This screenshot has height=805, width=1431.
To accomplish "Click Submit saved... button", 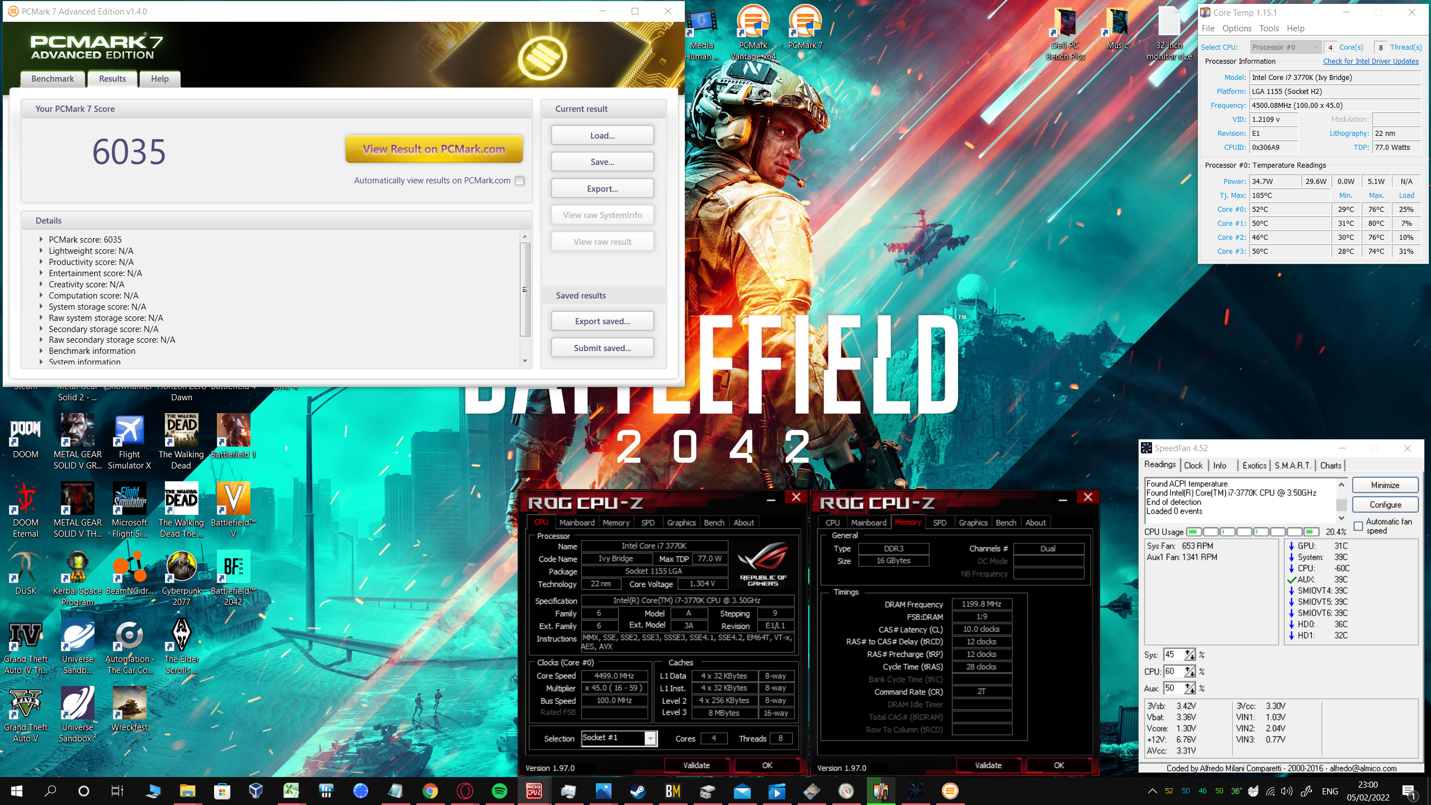I will (x=602, y=348).
